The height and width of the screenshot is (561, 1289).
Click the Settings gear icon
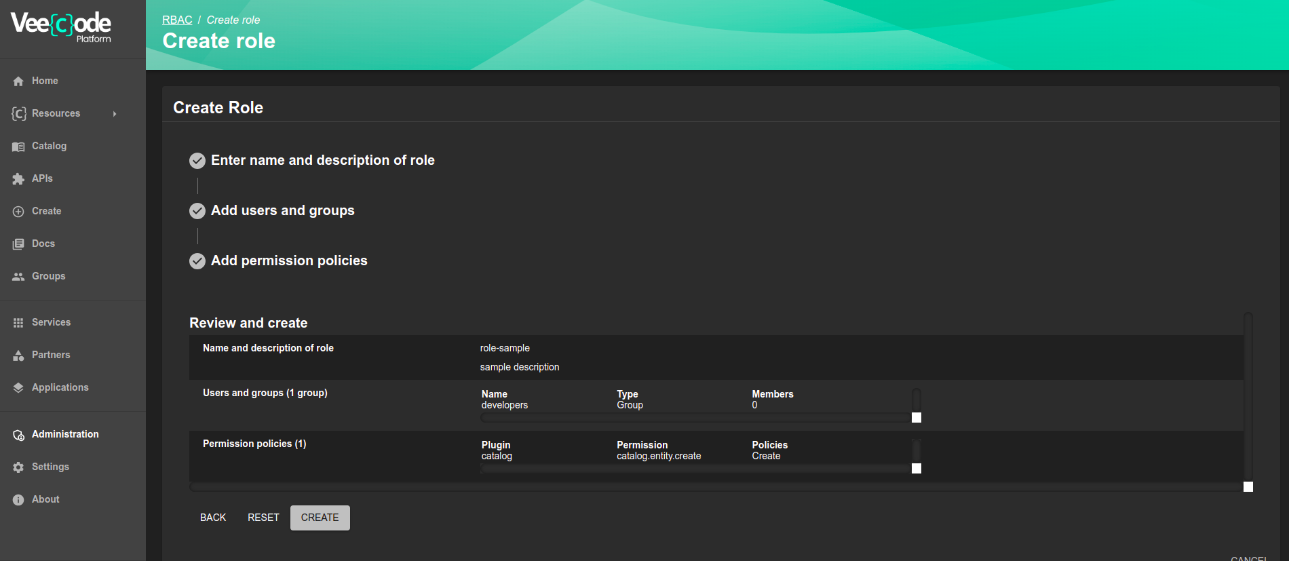(18, 467)
